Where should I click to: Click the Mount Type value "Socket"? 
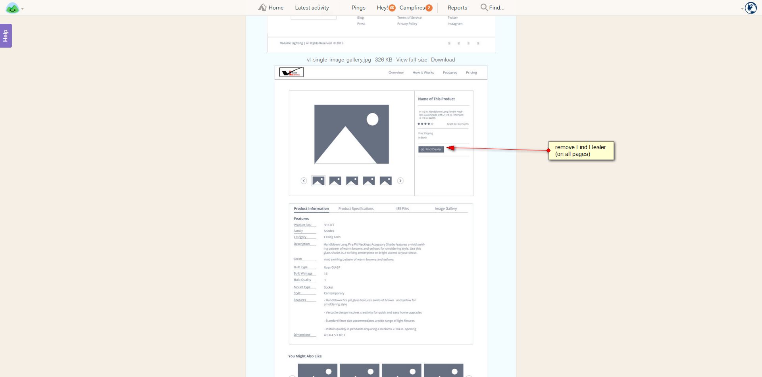point(329,287)
